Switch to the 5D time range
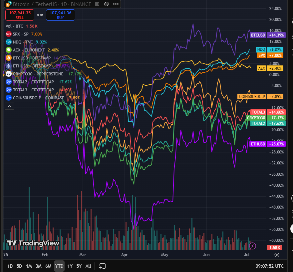The height and width of the screenshot is (272, 293). pos(19,266)
